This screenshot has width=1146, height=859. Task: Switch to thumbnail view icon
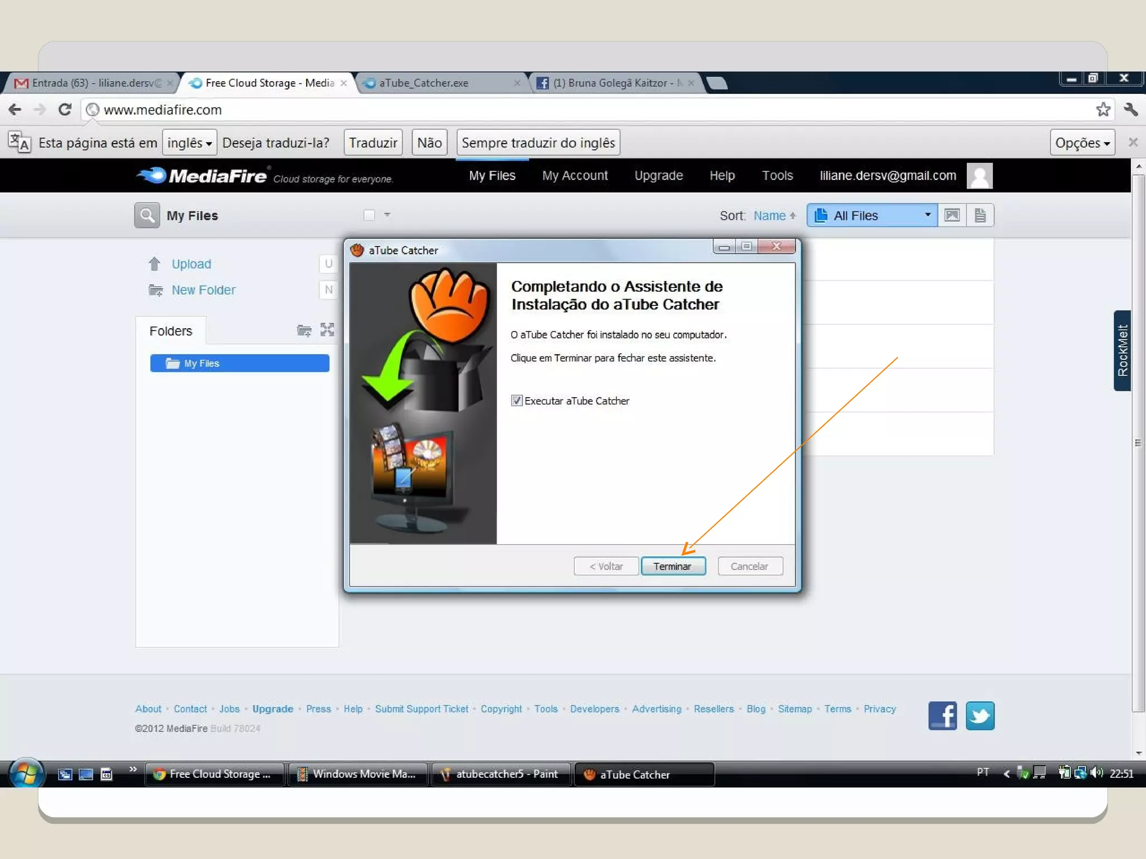(x=952, y=215)
